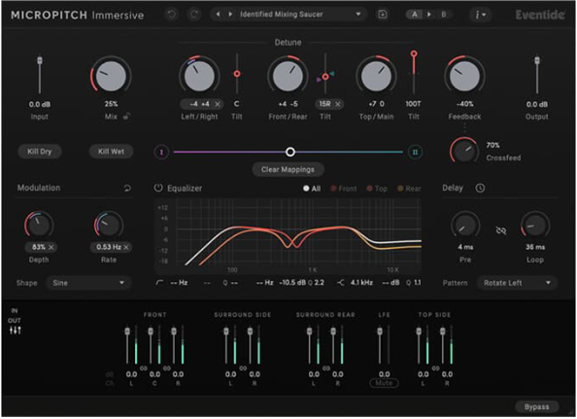
Task: Toggle the Equalizer power icon
Action: pyautogui.click(x=158, y=188)
